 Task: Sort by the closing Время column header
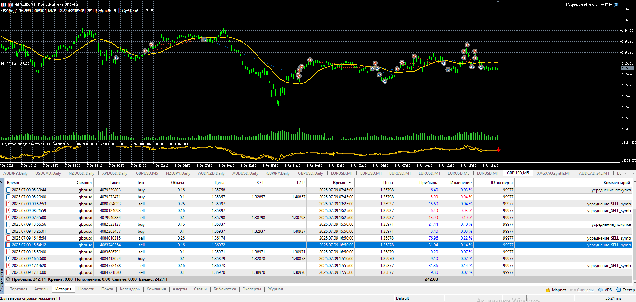(x=339, y=183)
